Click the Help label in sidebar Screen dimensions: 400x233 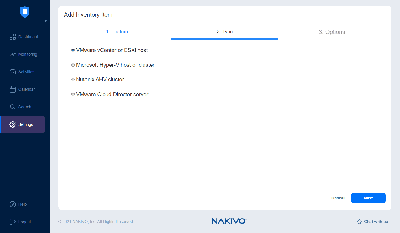(22, 204)
